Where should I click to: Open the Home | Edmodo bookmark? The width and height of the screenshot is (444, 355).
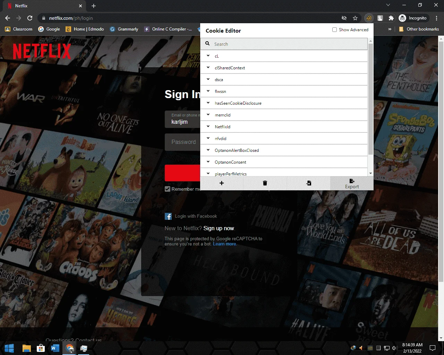pos(85,29)
